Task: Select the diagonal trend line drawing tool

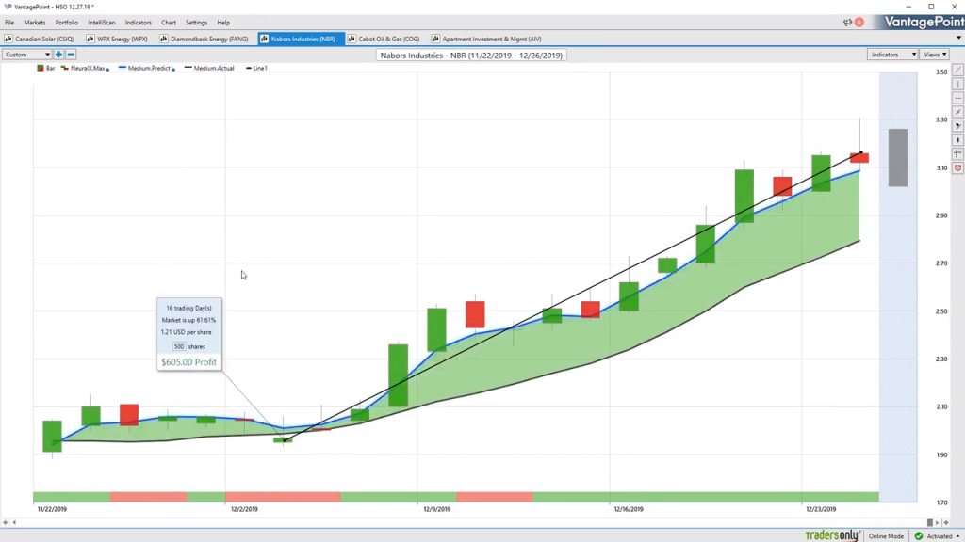Action: point(957,70)
